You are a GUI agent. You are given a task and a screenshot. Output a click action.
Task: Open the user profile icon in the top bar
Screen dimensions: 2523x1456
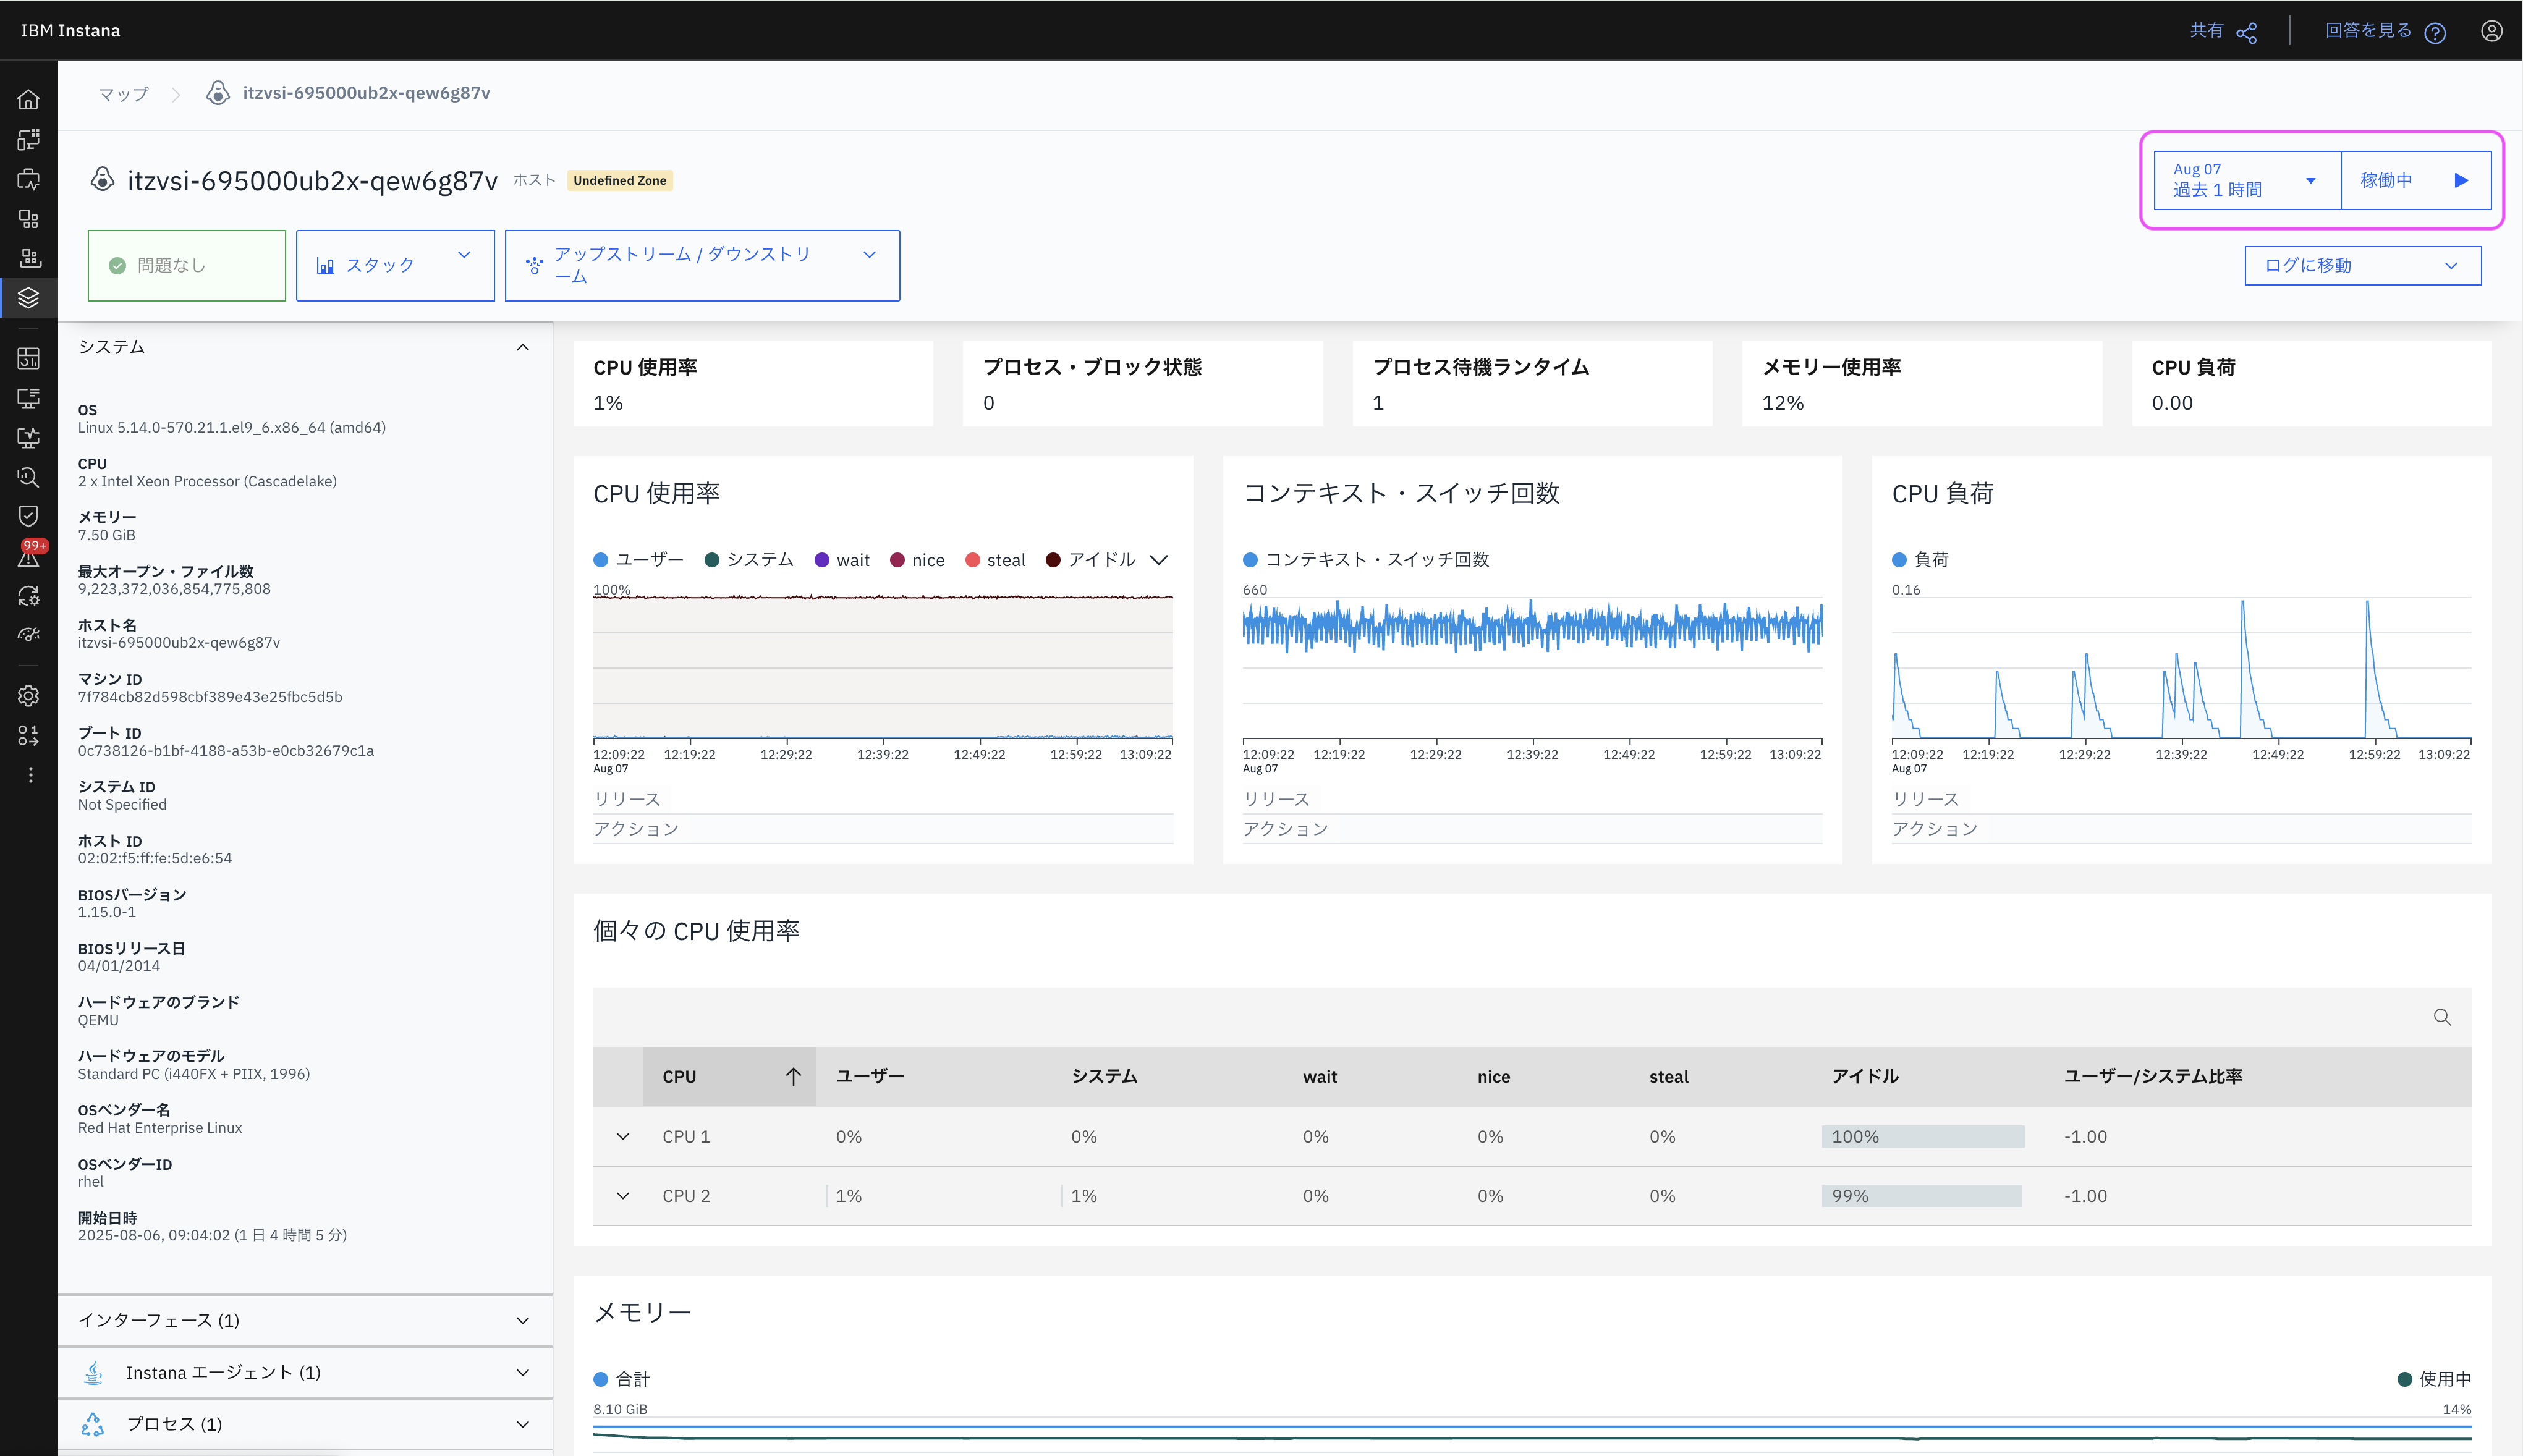[2491, 31]
